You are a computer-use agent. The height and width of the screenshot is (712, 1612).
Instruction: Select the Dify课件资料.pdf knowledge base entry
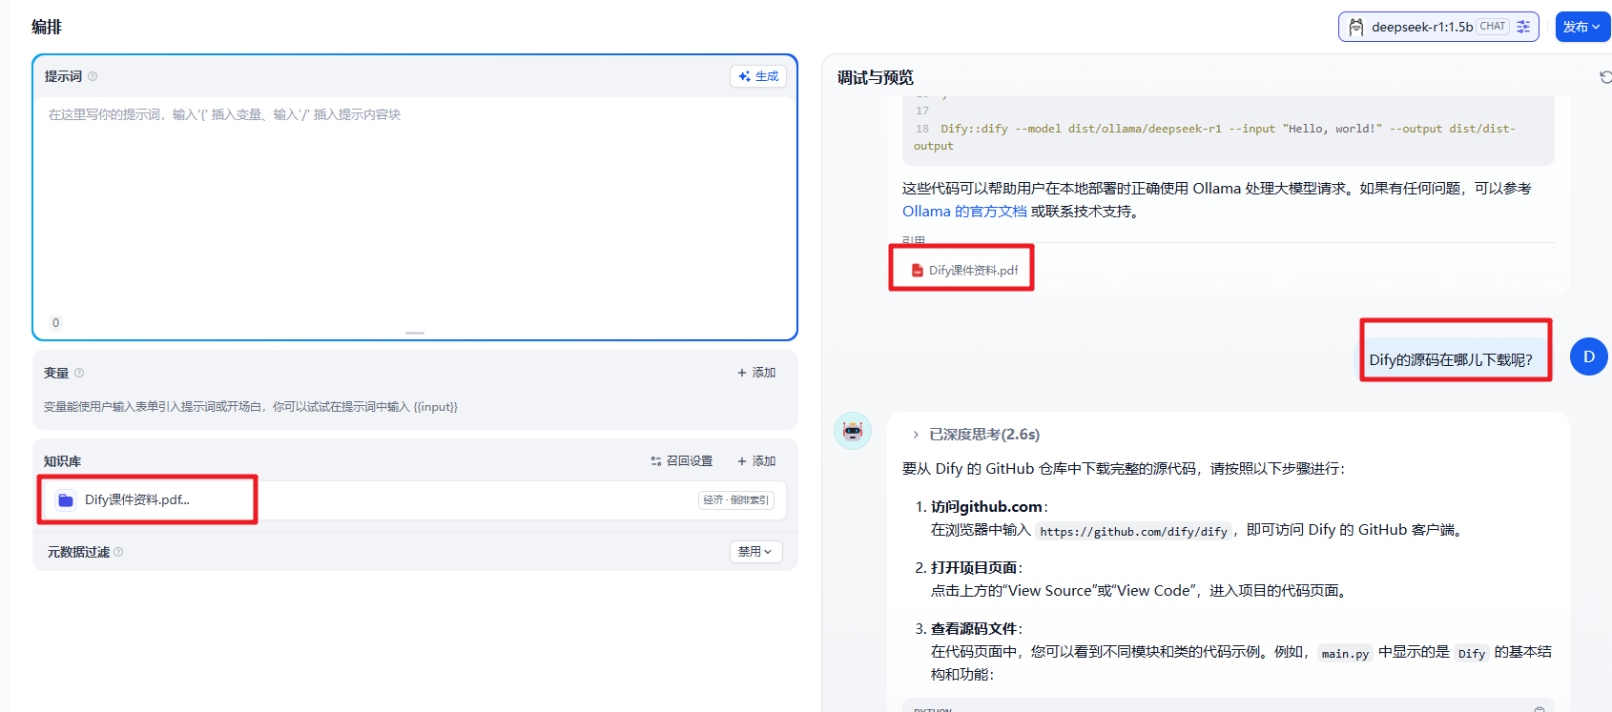tap(136, 500)
